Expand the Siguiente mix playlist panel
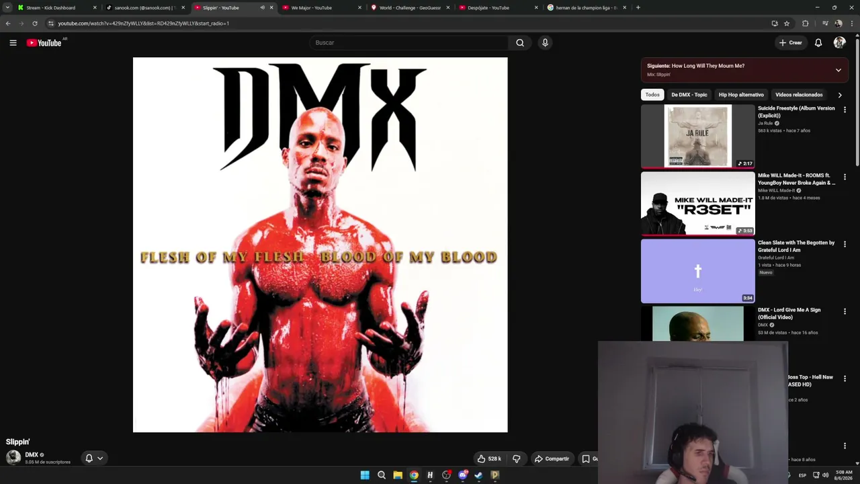The height and width of the screenshot is (484, 860). click(838, 70)
